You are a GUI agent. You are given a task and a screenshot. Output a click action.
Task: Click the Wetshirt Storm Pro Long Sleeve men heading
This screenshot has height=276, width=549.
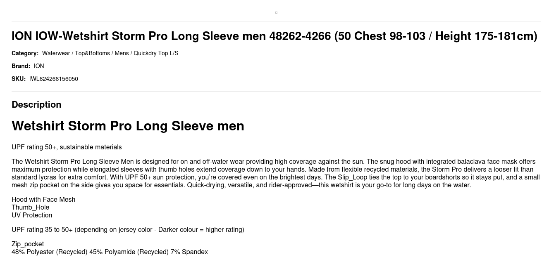tap(128, 126)
